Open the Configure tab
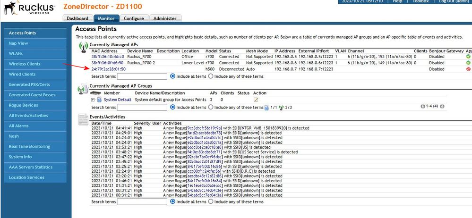The image size is (472, 218). click(134, 18)
